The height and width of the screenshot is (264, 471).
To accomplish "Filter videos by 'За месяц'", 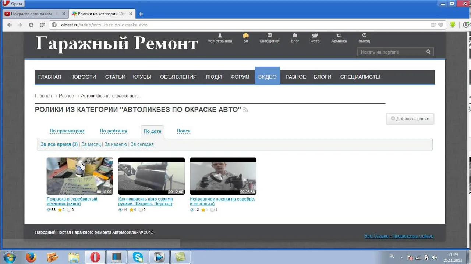I will tap(91, 144).
